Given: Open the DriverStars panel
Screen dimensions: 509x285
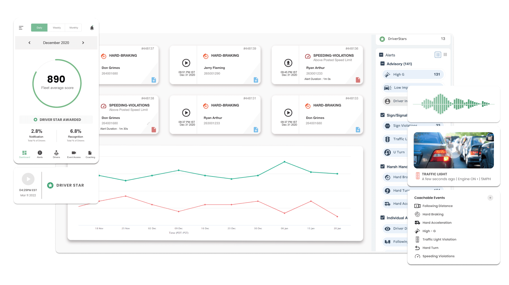Looking at the screenshot, I should pos(397,39).
